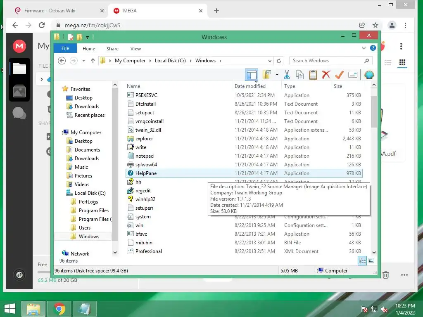Image resolution: width=423 pixels, height=317 pixels.
Task: Click the Rename toolbar icon
Action: click(353, 75)
